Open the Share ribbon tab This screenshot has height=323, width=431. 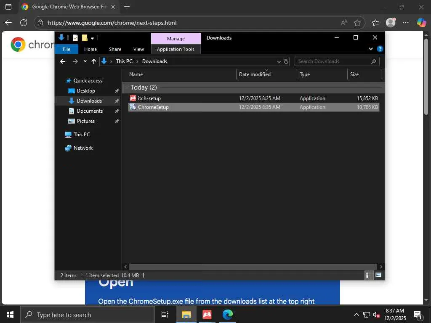pos(115,49)
